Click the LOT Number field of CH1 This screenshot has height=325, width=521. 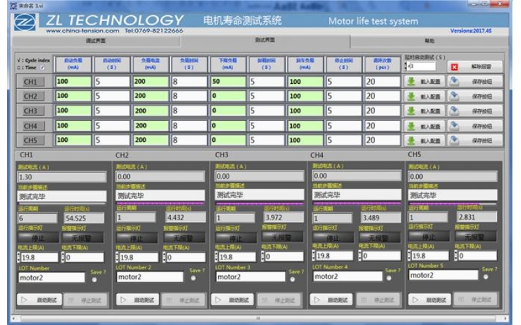[51, 278]
